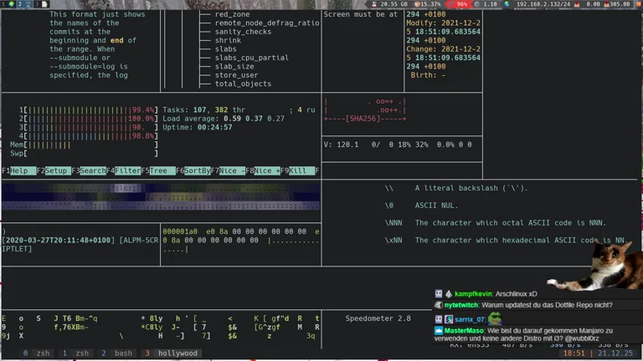Click the [SHA256] randomart footer
643x361 pixels.
(x=365, y=119)
